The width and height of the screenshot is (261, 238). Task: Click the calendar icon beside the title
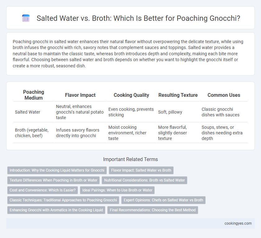[x=26, y=18]
